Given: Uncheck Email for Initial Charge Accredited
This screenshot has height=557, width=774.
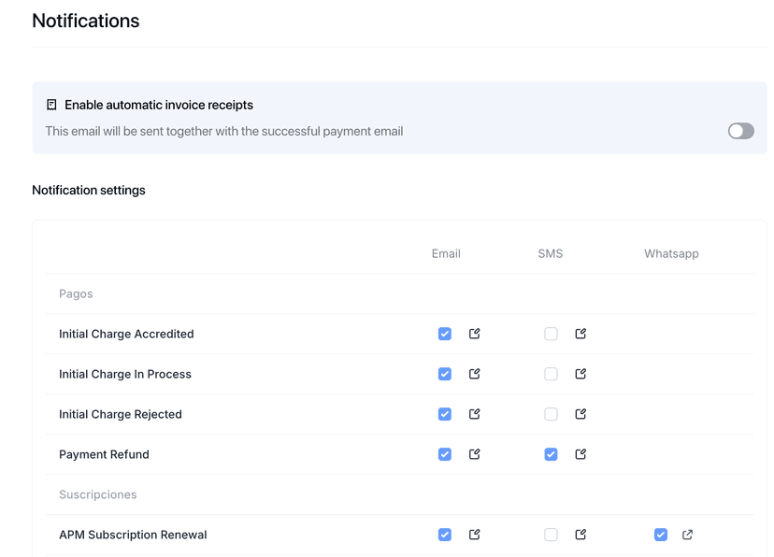Looking at the screenshot, I should pyautogui.click(x=444, y=334).
